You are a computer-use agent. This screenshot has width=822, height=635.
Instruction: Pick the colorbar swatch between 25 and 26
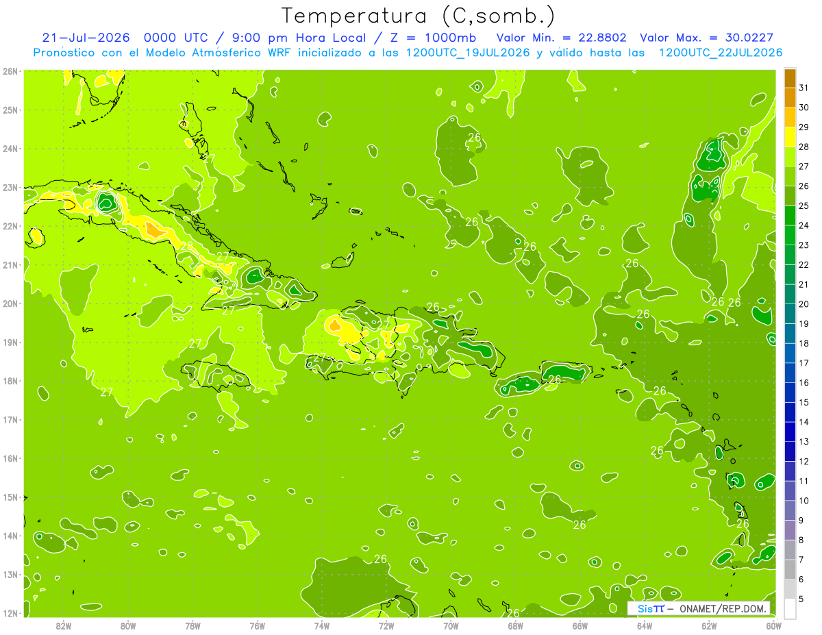[790, 196]
